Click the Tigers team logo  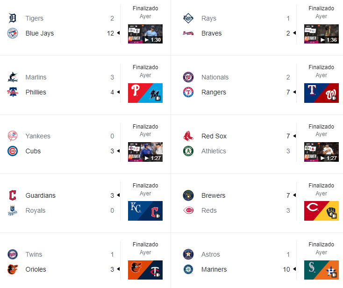tap(13, 18)
